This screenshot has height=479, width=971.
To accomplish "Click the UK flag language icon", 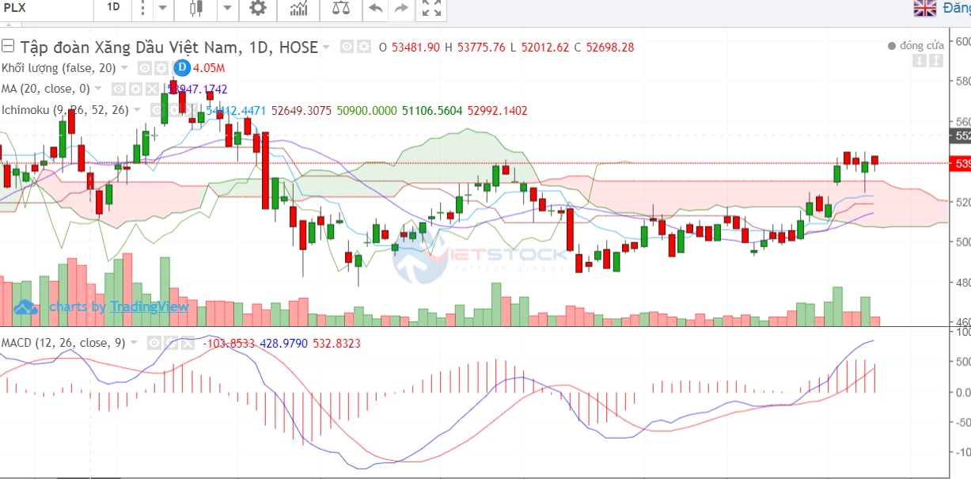I will [925, 8].
